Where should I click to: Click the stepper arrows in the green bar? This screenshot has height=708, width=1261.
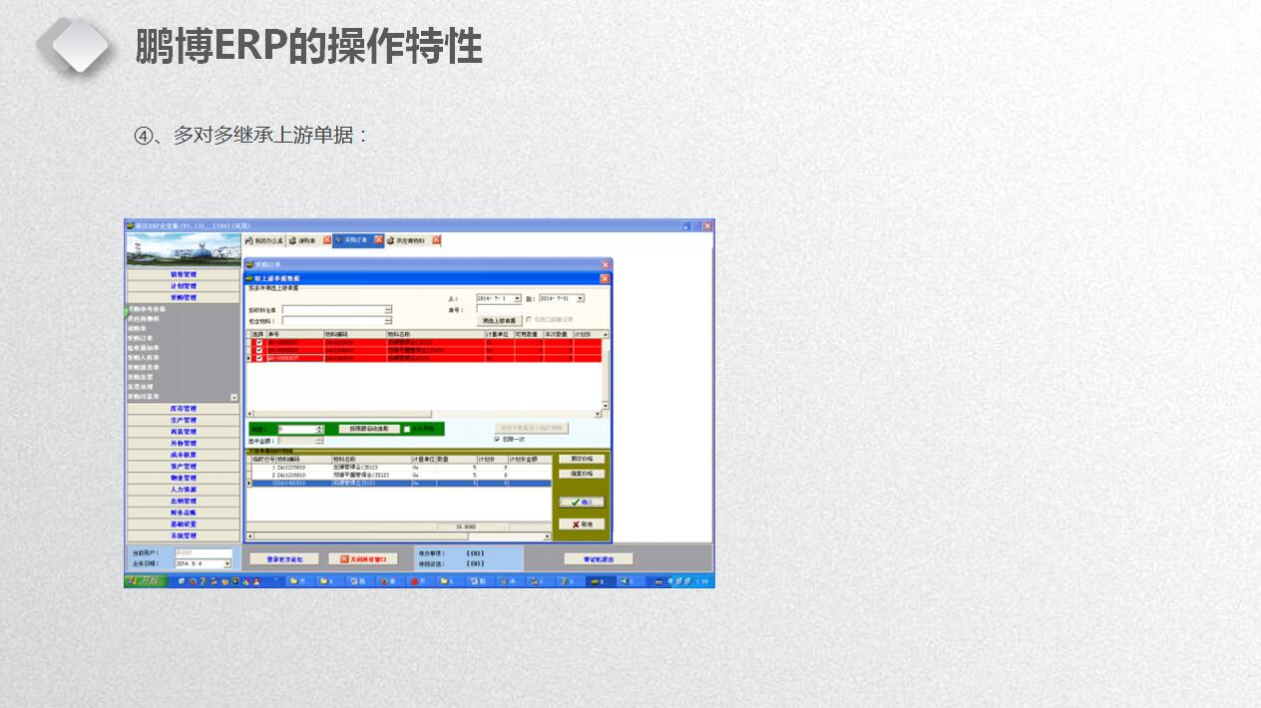(319, 429)
